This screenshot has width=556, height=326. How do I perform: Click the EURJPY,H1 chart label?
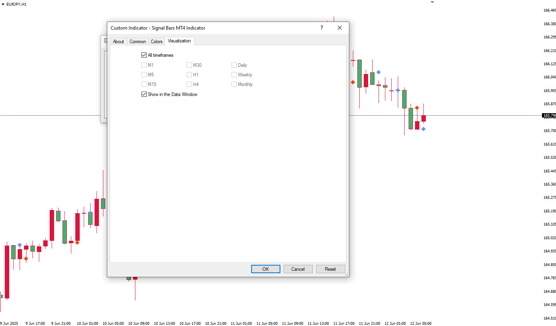tap(16, 4)
